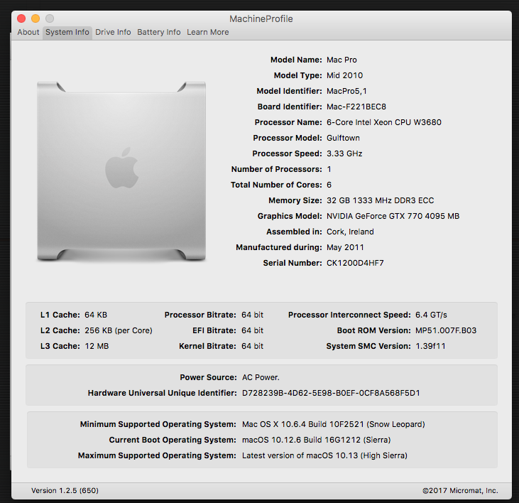Click the processor name 6-Core Intel Xeon CPU W3680
The height and width of the screenshot is (503, 519).
(384, 122)
